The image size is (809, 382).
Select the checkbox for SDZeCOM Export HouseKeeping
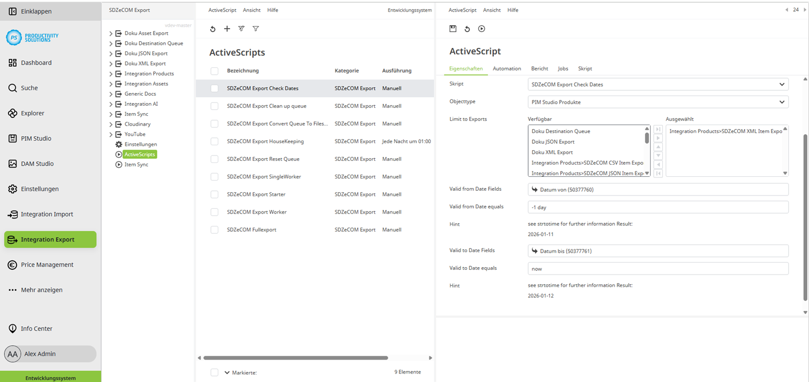tap(215, 141)
